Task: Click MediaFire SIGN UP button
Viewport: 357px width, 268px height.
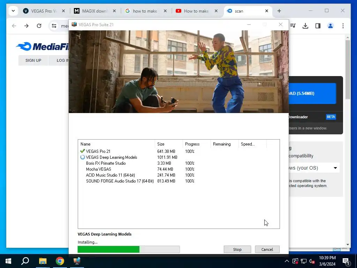Action: tap(33, 60)
